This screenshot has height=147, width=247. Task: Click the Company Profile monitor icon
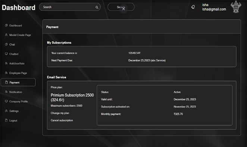6,101
